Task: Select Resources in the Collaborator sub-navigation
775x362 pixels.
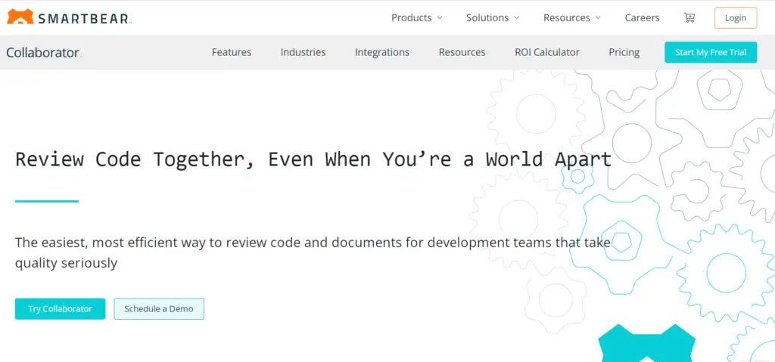Action: 462,52
